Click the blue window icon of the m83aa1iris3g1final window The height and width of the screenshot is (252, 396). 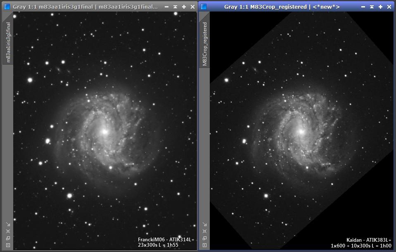(x=7, y=7)
